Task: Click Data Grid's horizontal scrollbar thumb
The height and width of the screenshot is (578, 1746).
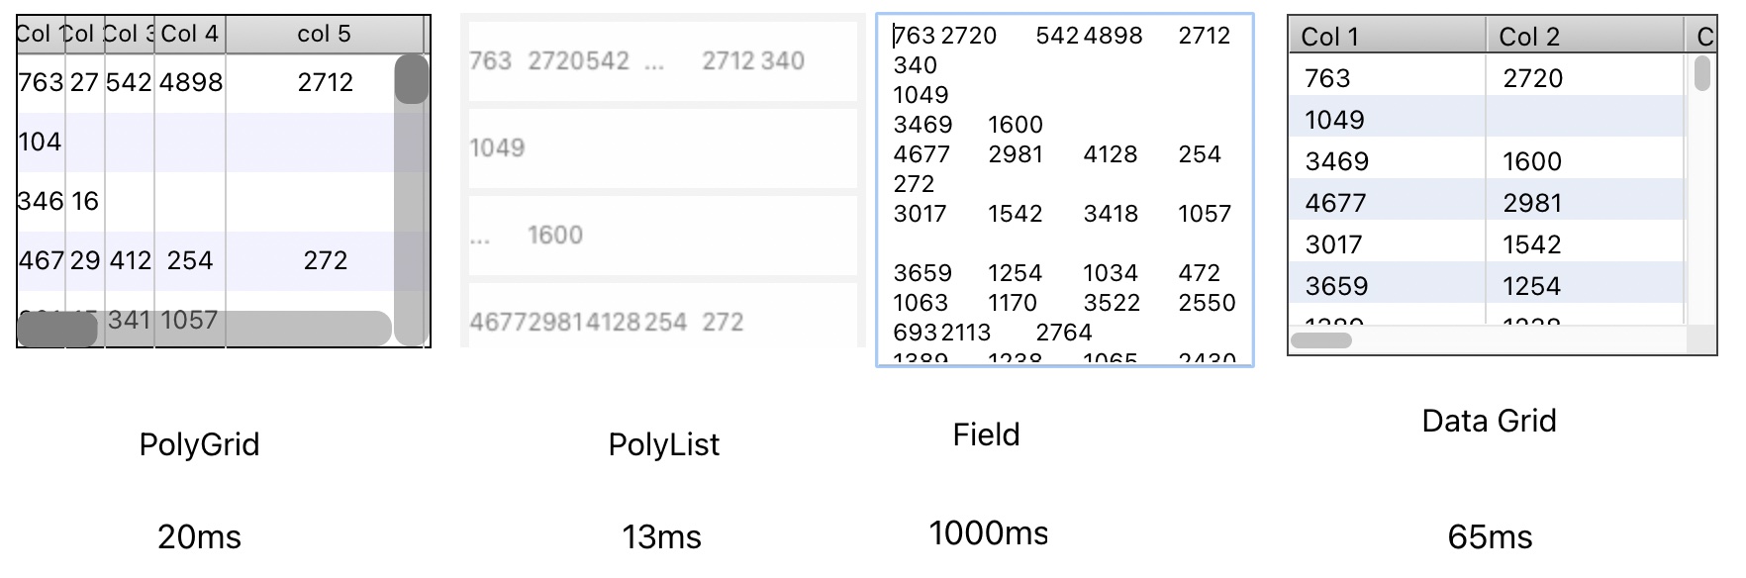Action: [x=1321, y=340]
